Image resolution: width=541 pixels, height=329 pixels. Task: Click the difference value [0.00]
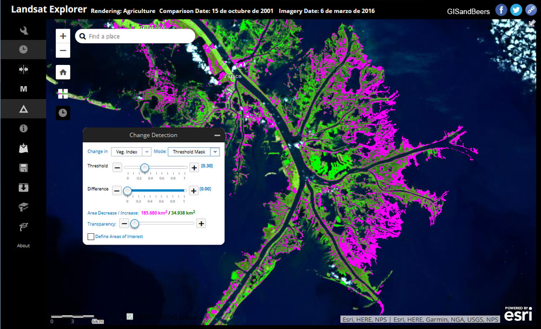pos(205,189)
